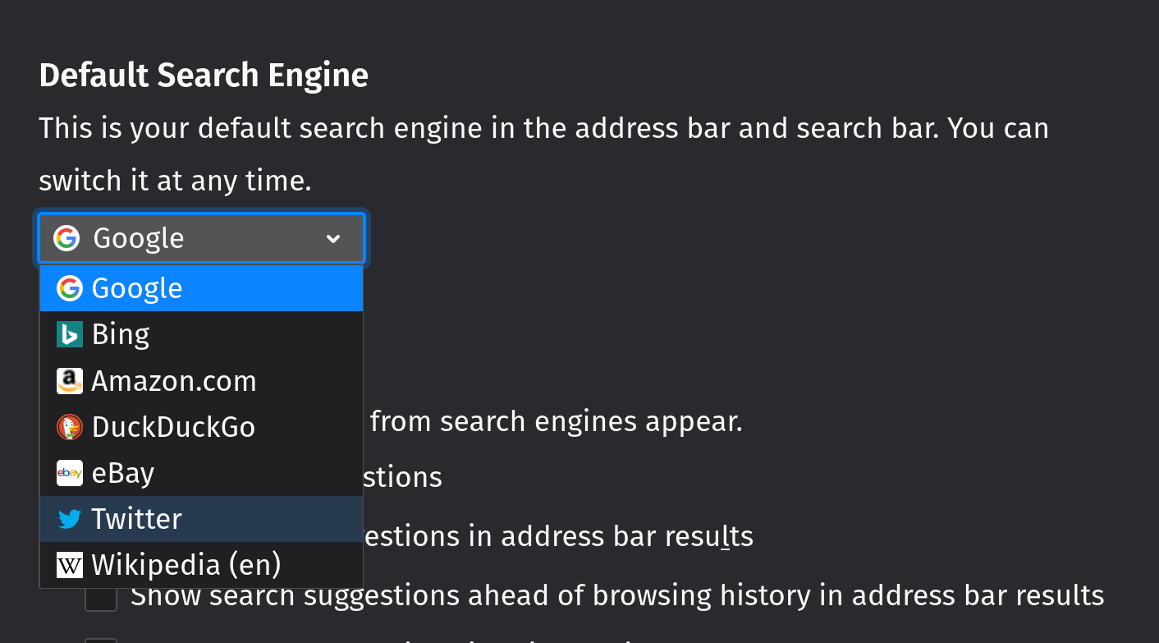Viewport: 1159px width, 643px height.
Task: Tick the search suggestions ahead of history checkbox
Action: coord(101,597)
